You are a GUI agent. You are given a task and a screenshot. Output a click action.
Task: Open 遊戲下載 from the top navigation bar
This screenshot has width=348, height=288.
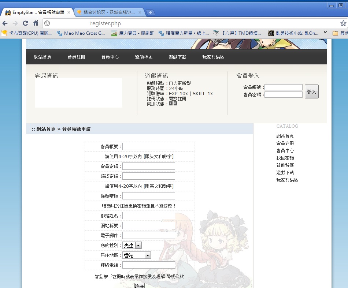(177, 57)
